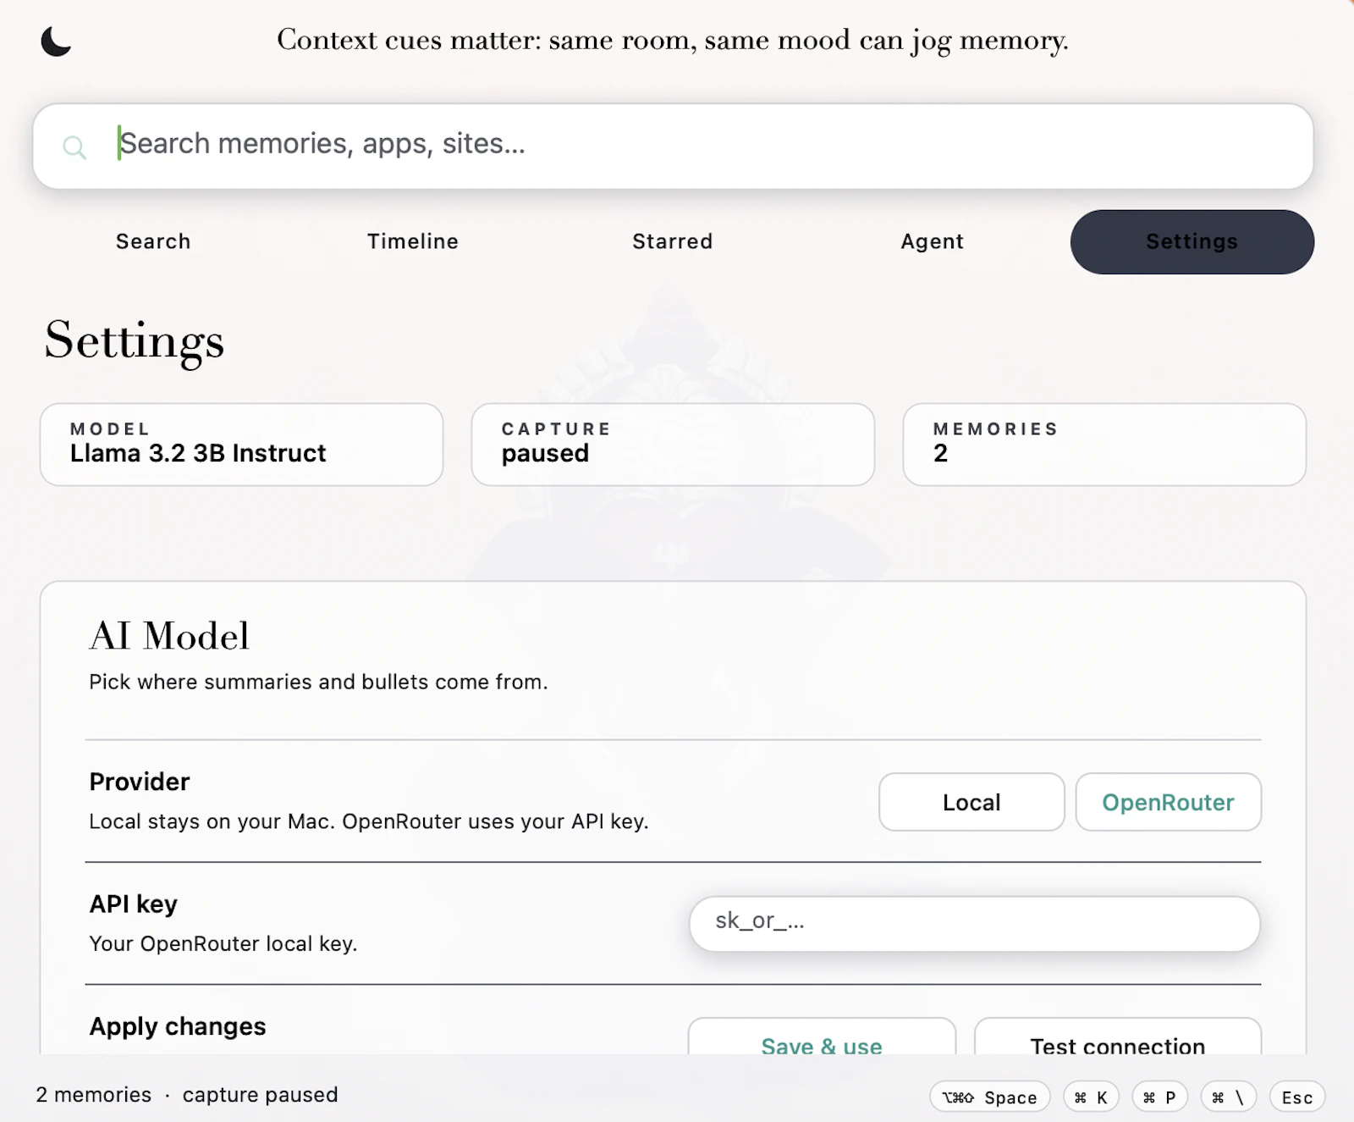Click the 'Provider' setting label
Screen dimensions: 1354x1122
(140, 782)
